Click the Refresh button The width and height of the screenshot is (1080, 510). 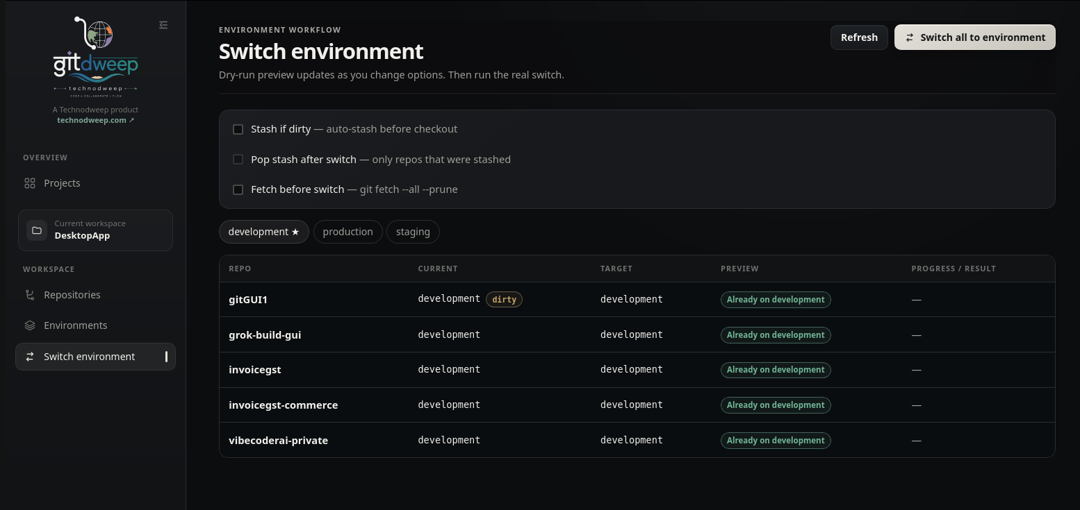[859, 37]
